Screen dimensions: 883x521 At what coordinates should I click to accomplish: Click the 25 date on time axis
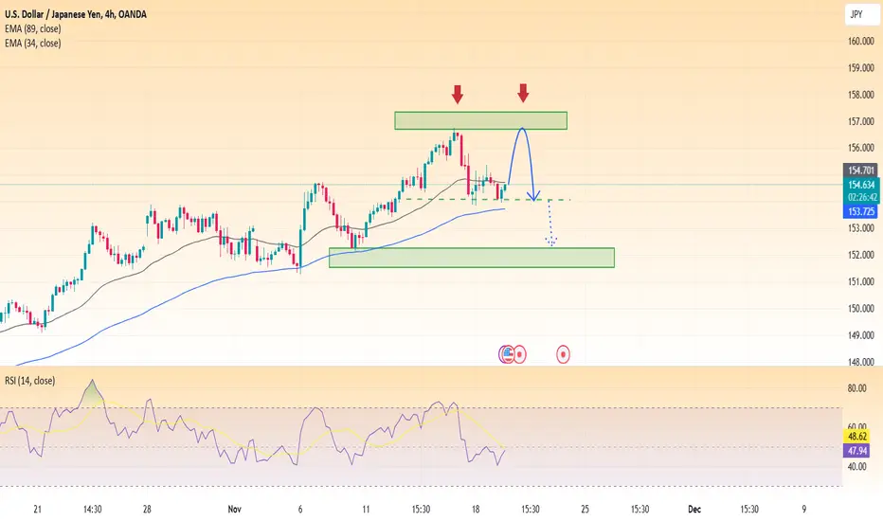tap(586, 510)
